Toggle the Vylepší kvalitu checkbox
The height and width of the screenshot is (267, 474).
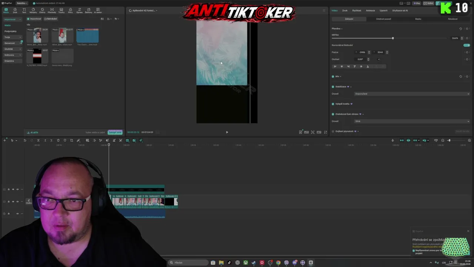(x=333, y=104)
